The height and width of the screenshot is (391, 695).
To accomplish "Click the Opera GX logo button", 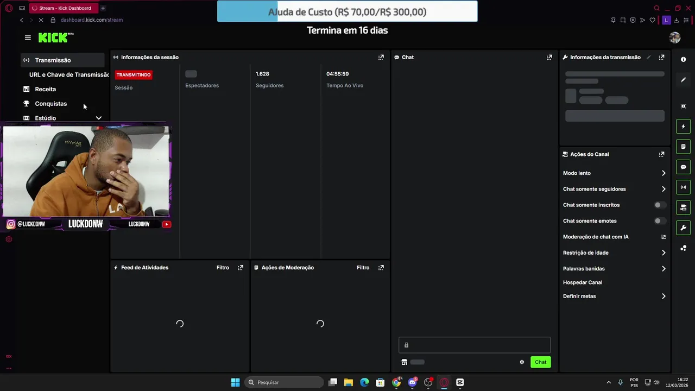I will [9, 8].
